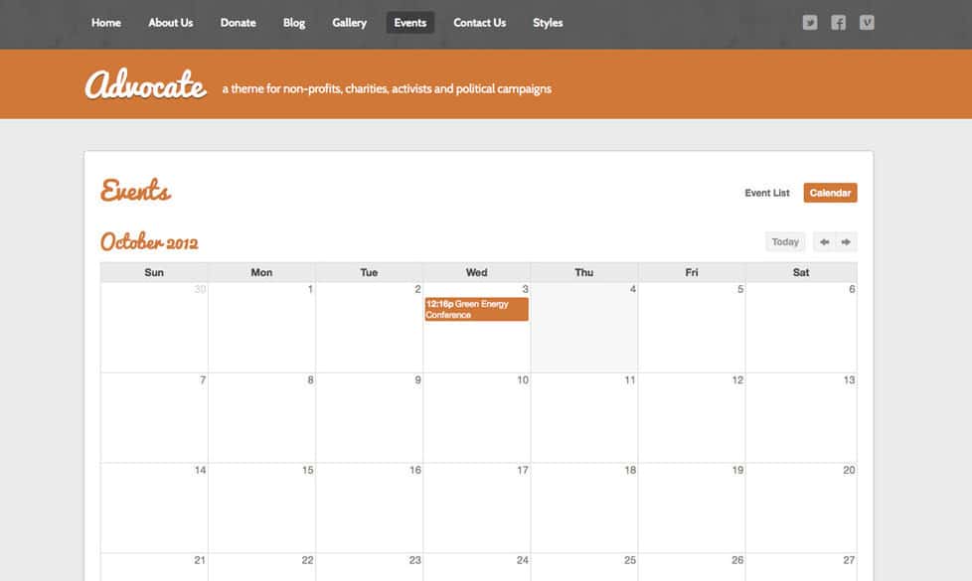Screen dimensions: 972x581
Task: Click the Mon column header
Action: [x=261, y=272]
